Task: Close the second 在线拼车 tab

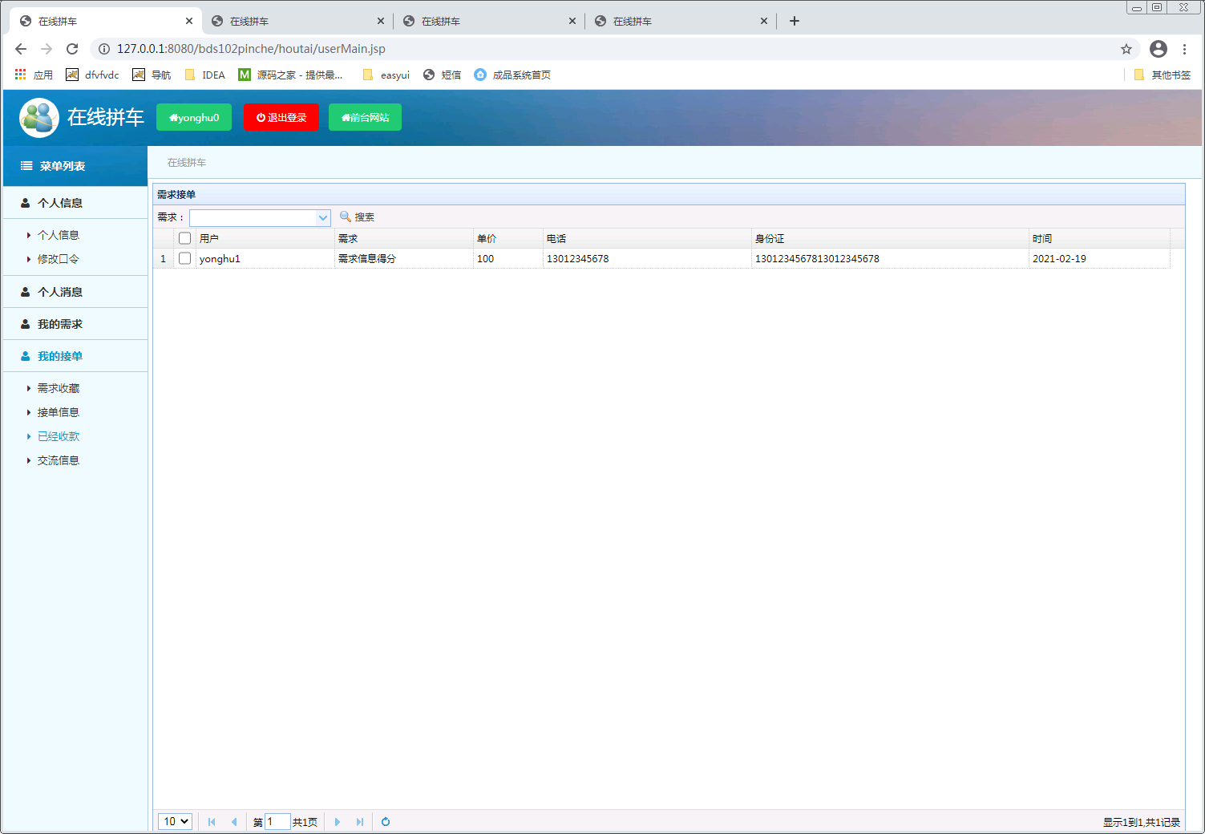Action: pos(381,21)
